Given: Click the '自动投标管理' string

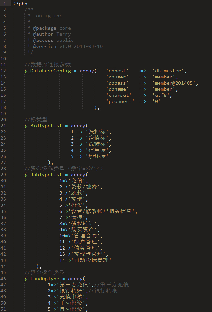Looking at the screenshot, I should tap(91, 260).
